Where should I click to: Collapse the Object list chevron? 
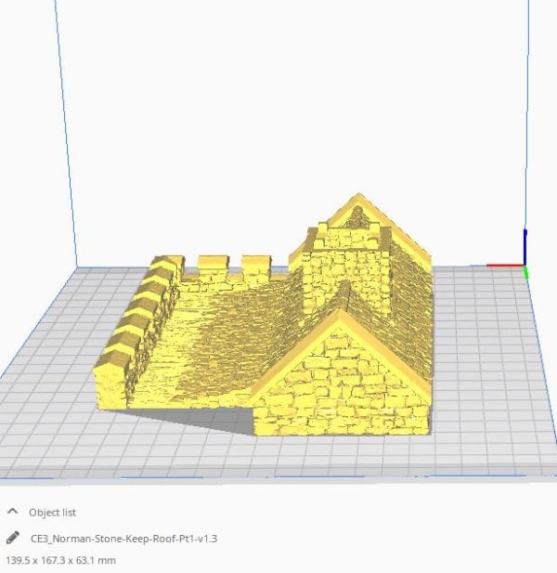pos(12,512)
